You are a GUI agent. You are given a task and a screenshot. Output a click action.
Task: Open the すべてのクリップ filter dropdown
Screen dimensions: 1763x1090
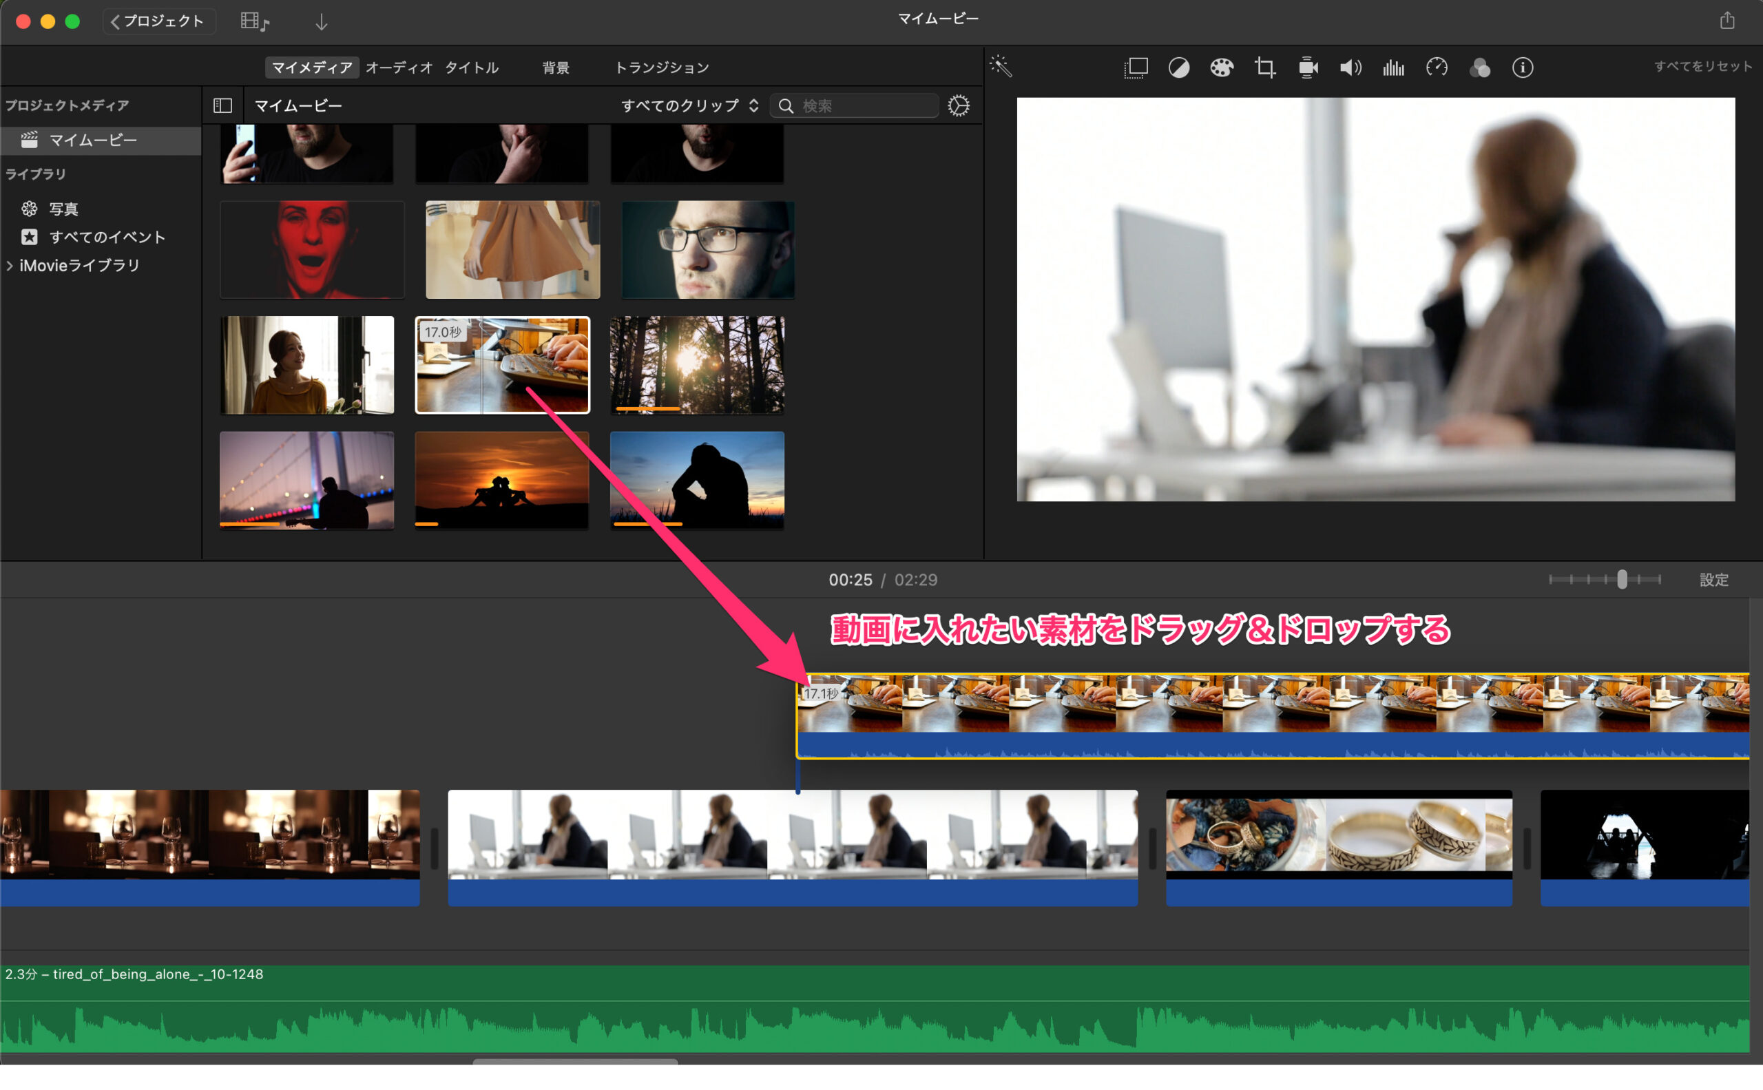[x=689, y=106]
